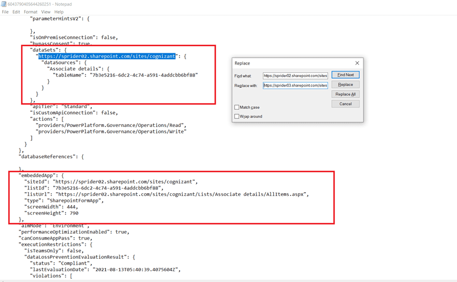Click into the Find what field

pyautogui.click(x=295, y=76)
